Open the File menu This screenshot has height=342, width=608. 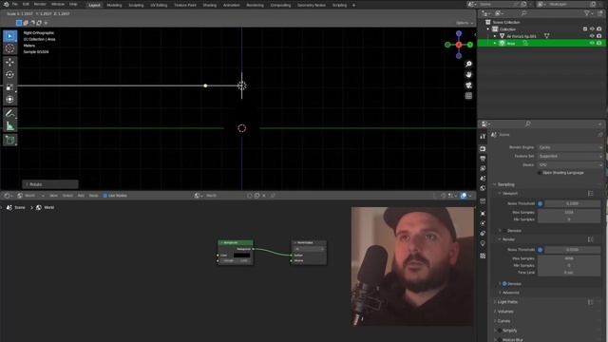15,4
